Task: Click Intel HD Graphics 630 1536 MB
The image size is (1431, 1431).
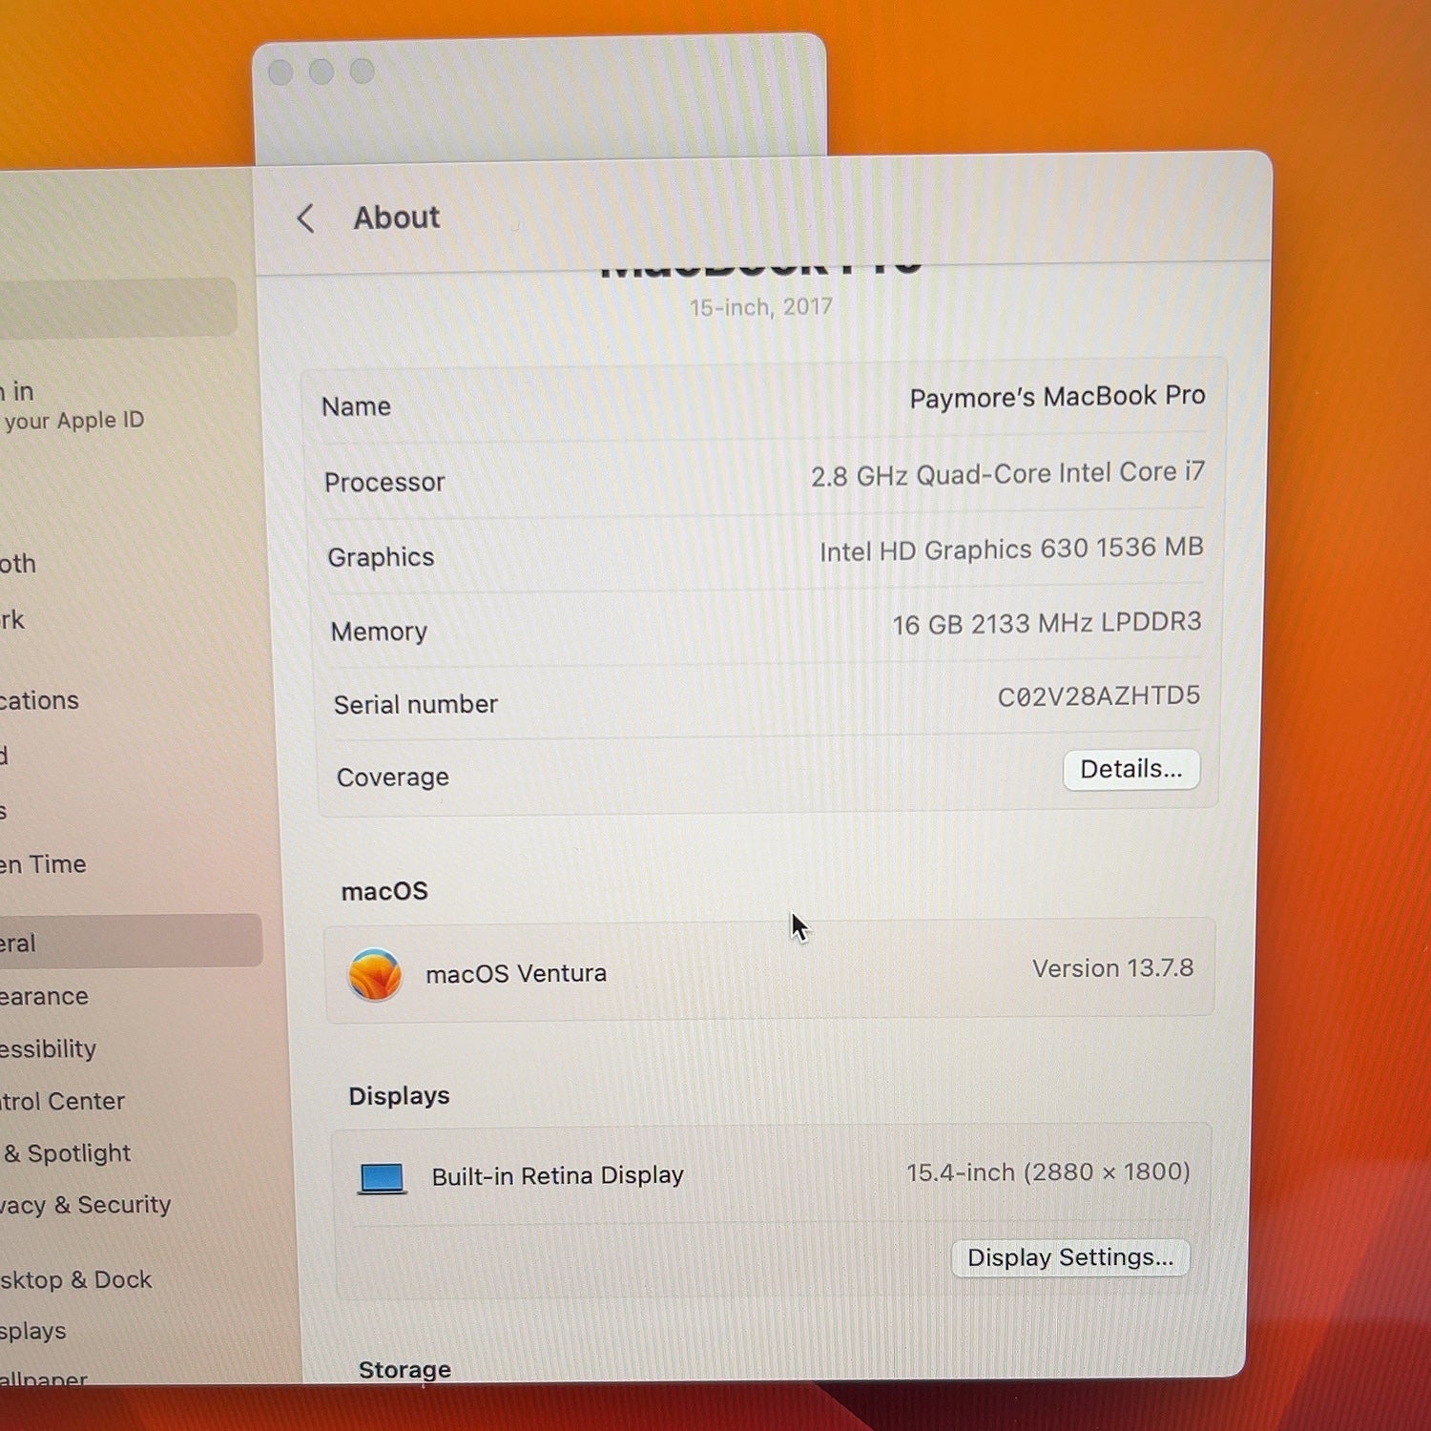Action: tap(1011, 550)
